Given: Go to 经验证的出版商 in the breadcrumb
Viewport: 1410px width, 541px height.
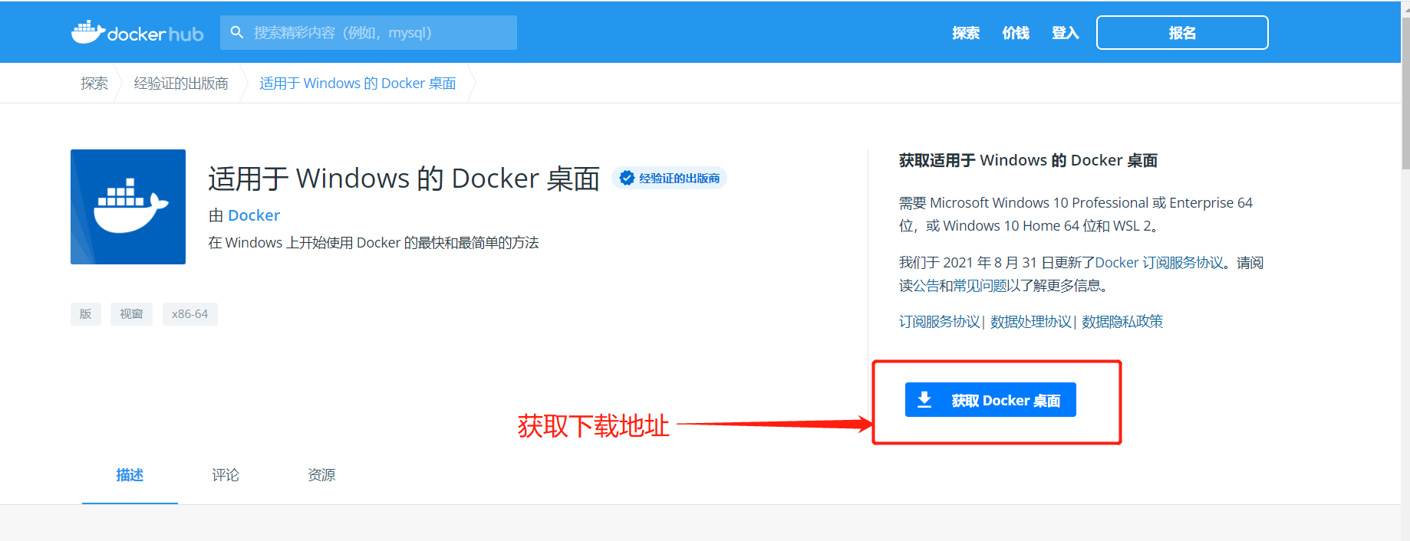Looking at the screenshot, I should click(181, 83).
